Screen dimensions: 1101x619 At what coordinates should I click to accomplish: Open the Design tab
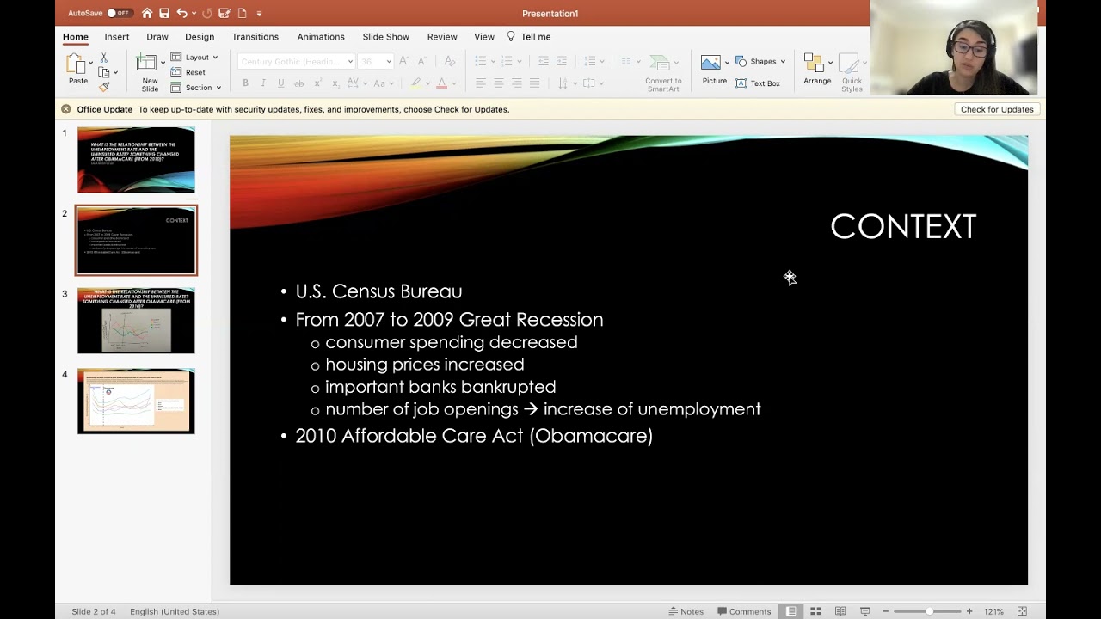(x=200, y=37)
